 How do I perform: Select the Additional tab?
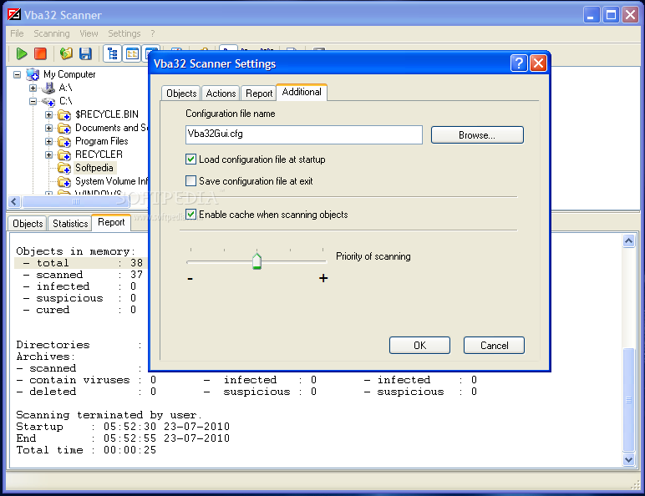[302, 92]
